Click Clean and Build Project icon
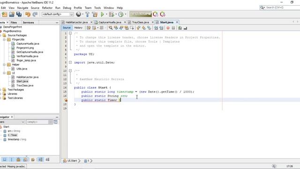The width and height of the screenshot is (300, 169). click(95, 15)
